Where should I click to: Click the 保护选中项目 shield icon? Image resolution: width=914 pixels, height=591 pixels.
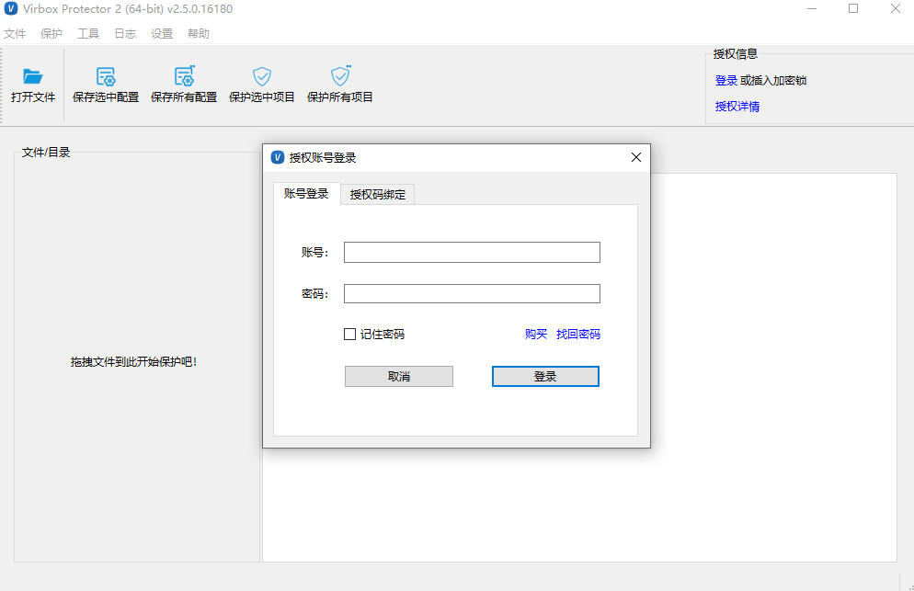pos(262,76)
